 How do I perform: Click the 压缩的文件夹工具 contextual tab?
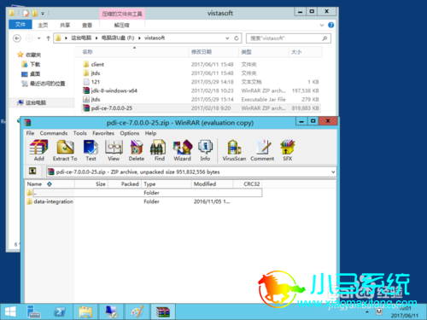122,14
